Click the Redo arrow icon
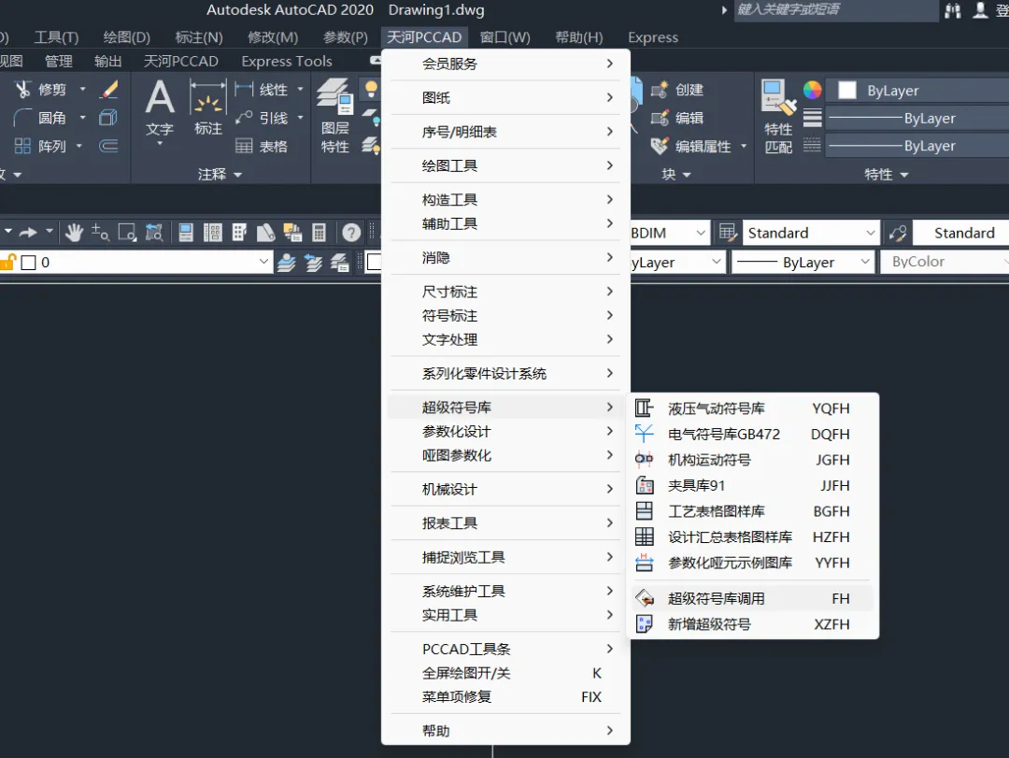Viewport: 1009px width, 758px height. (28, 232)
